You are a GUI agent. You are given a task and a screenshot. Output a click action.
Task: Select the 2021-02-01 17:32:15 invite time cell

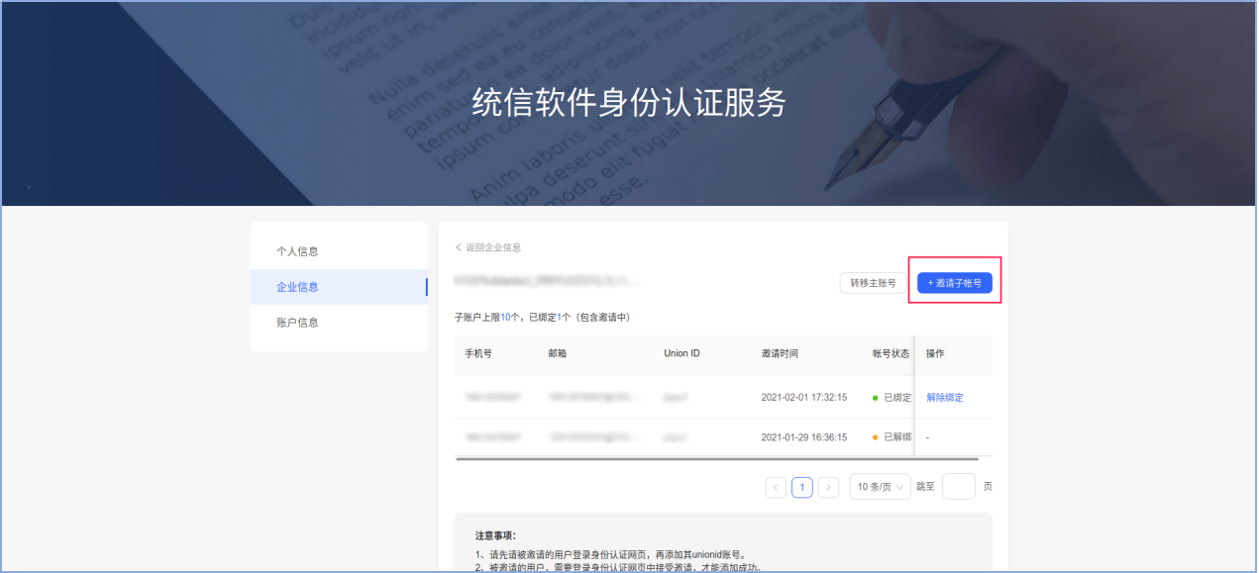pyautogui.click(x=803, y=398)
